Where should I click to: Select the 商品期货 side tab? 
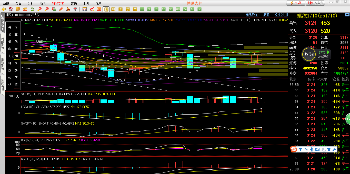click(3, 43)
